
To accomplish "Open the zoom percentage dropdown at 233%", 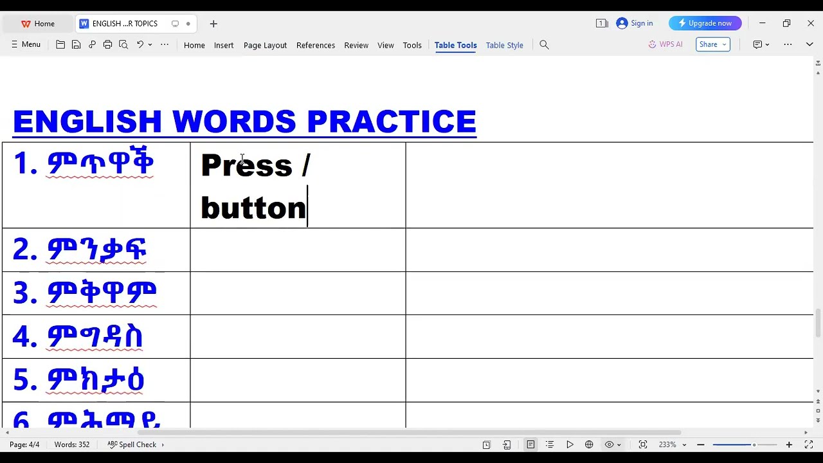I will (x=673, y=444).
